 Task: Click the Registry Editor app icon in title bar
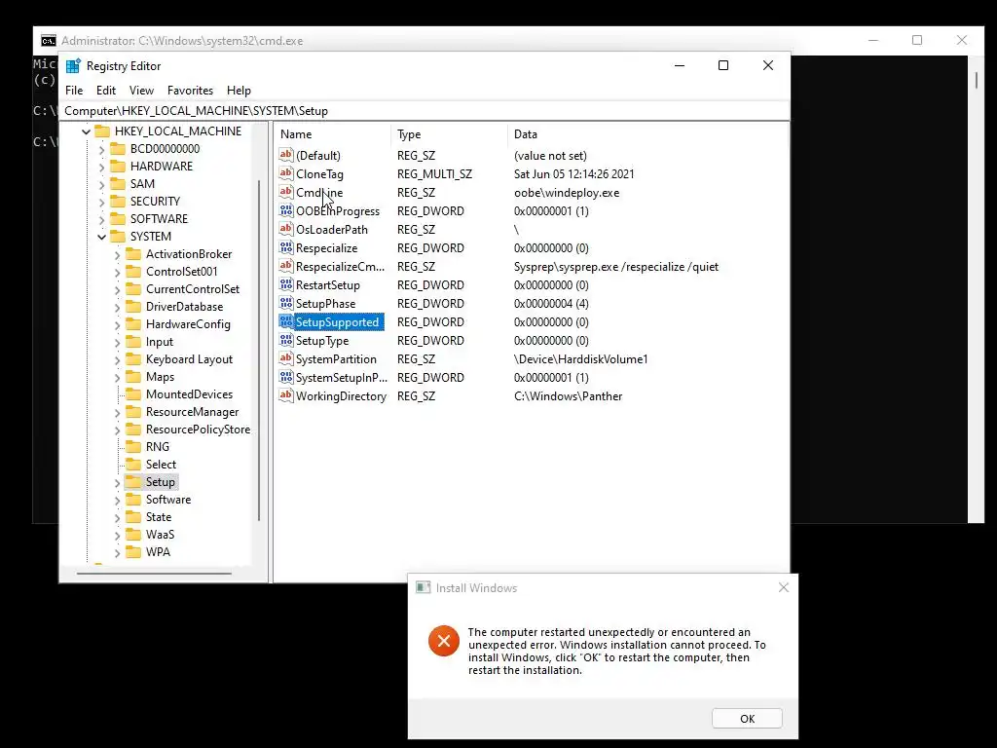click(x=73, y=66)
